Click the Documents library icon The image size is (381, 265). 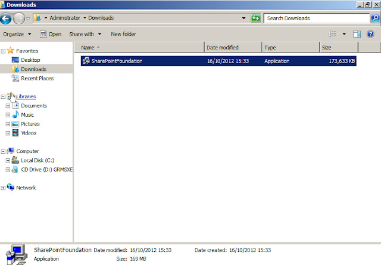click(x=15, y=105)
